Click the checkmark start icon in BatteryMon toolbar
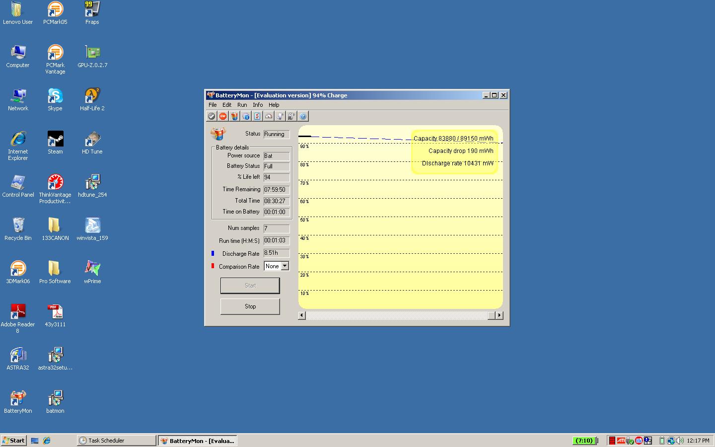This screenshot has width=715, height=447. (x=212, y=116)
